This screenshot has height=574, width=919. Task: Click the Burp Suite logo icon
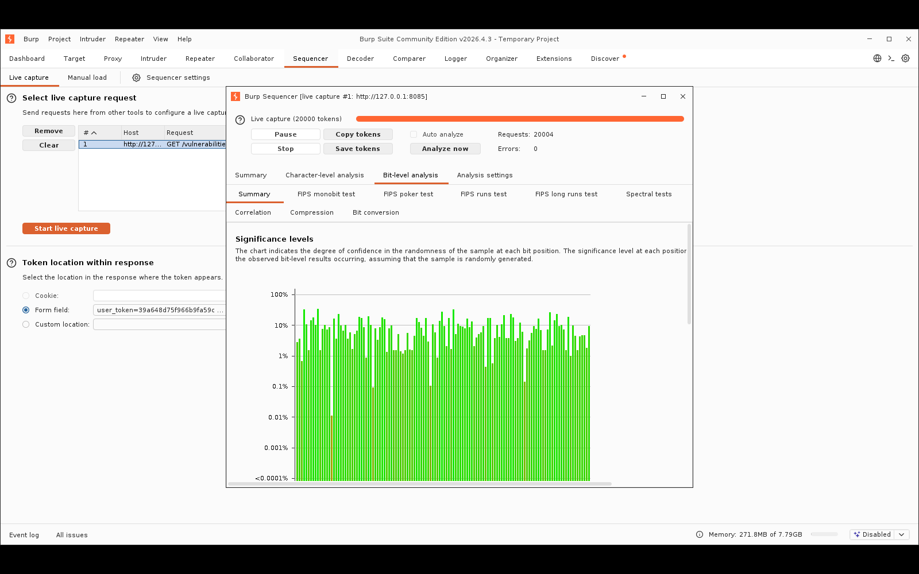click(x=10, y=39)
